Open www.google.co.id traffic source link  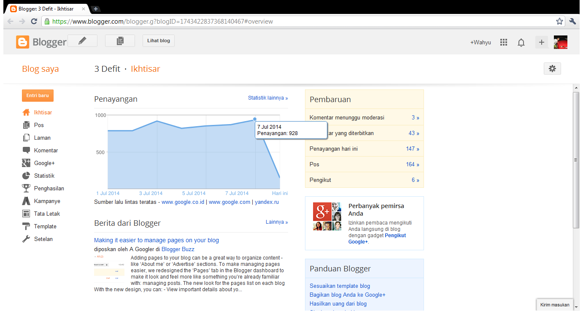[x=183, y=202]
